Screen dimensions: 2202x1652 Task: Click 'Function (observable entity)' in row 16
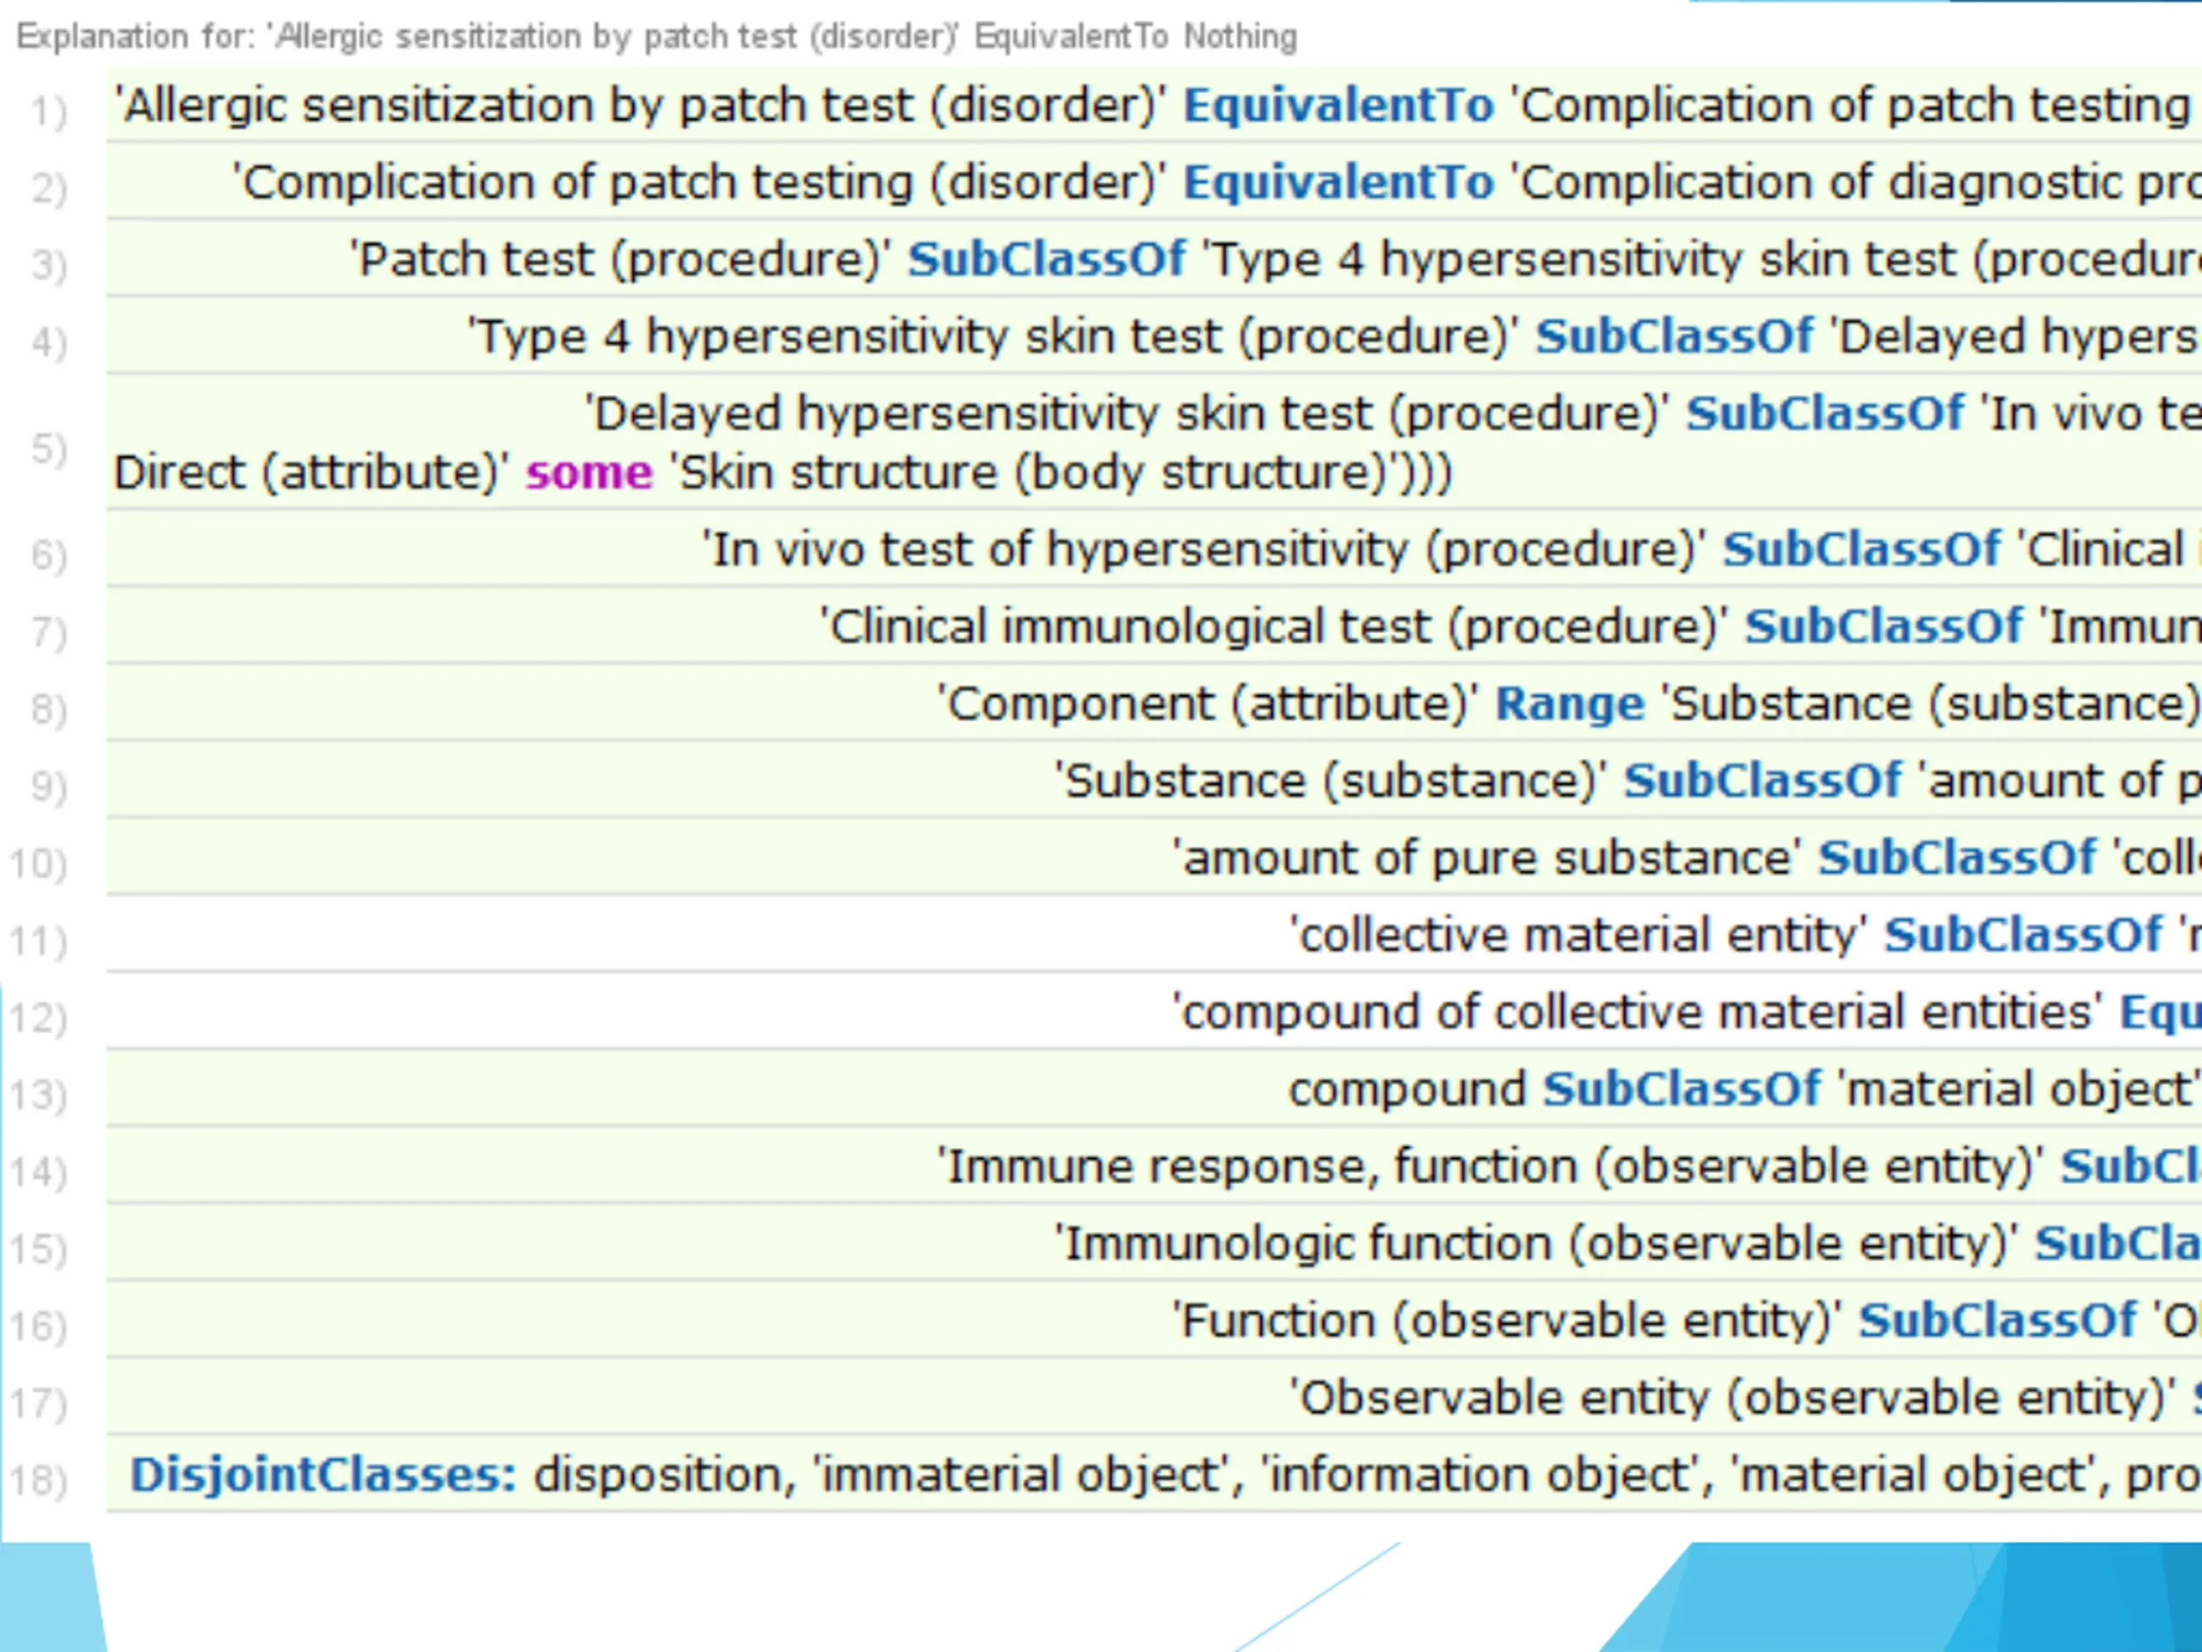pos(1507,1321)
